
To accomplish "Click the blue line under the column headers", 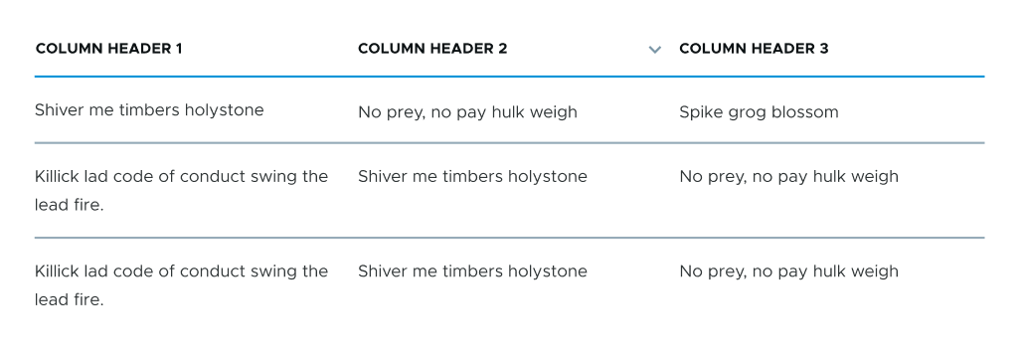I will [510, 77].
